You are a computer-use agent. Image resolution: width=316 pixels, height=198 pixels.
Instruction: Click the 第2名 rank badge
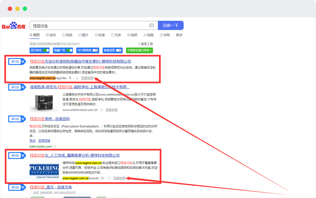coord(17,87)
